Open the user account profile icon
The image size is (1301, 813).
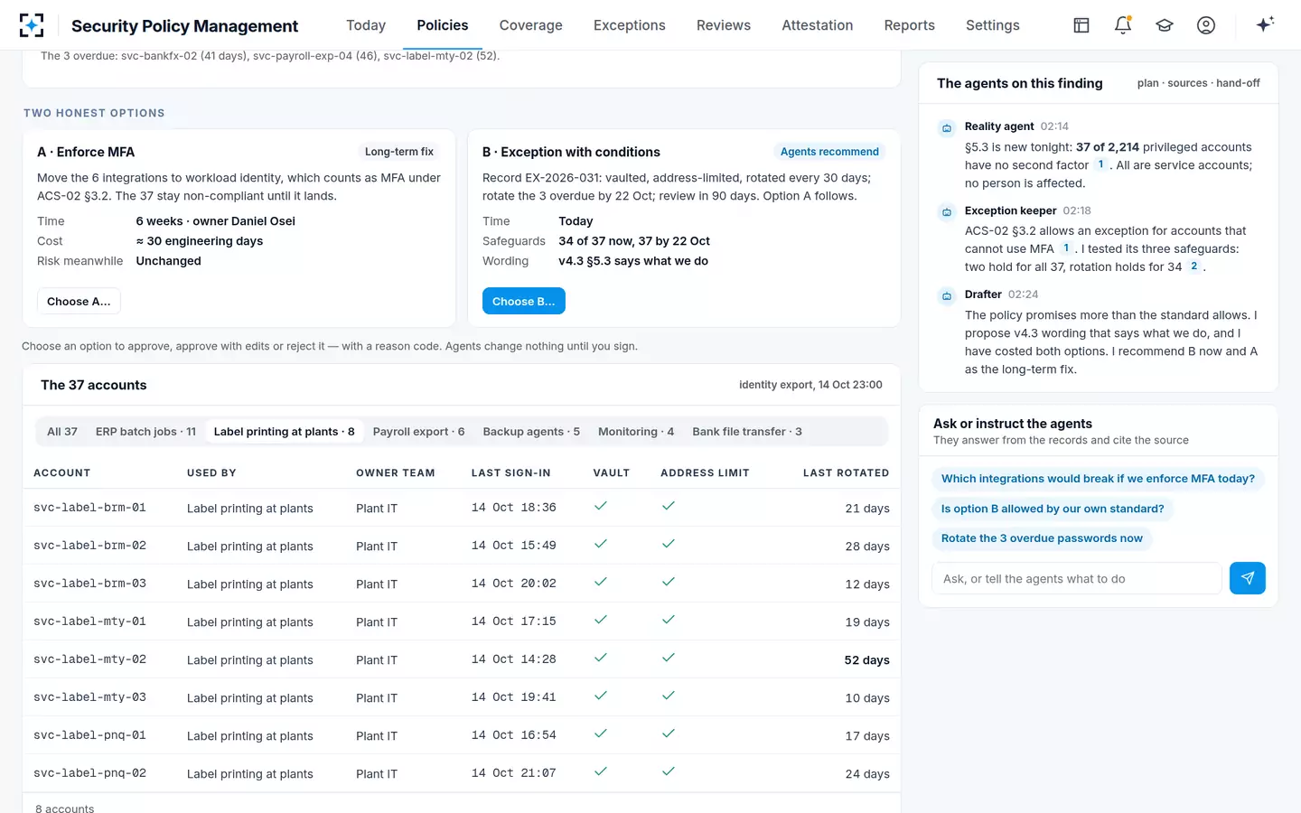coord(1206,25)
